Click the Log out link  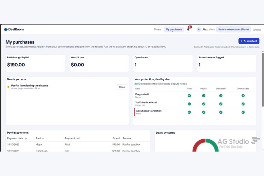tap(257, 29)
